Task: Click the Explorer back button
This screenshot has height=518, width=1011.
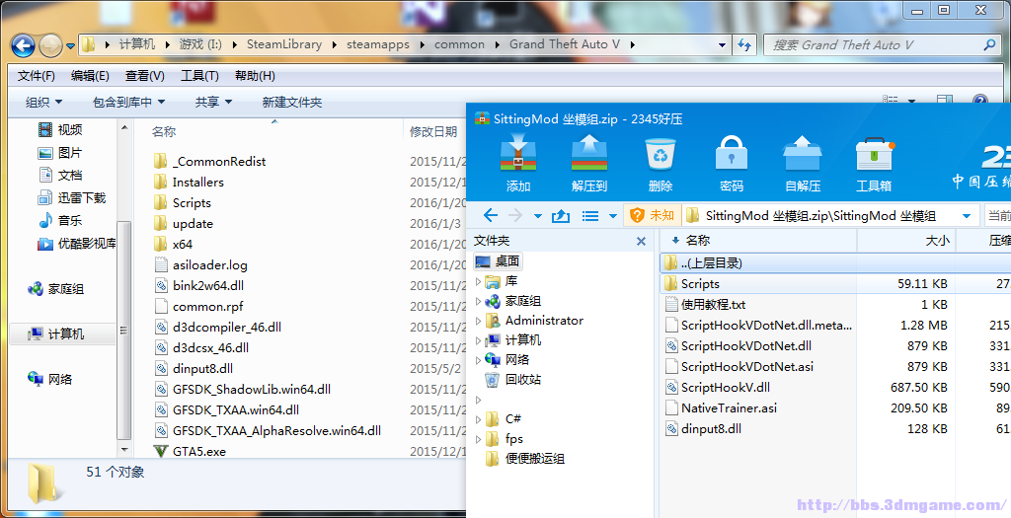Action: coord(24,45)
